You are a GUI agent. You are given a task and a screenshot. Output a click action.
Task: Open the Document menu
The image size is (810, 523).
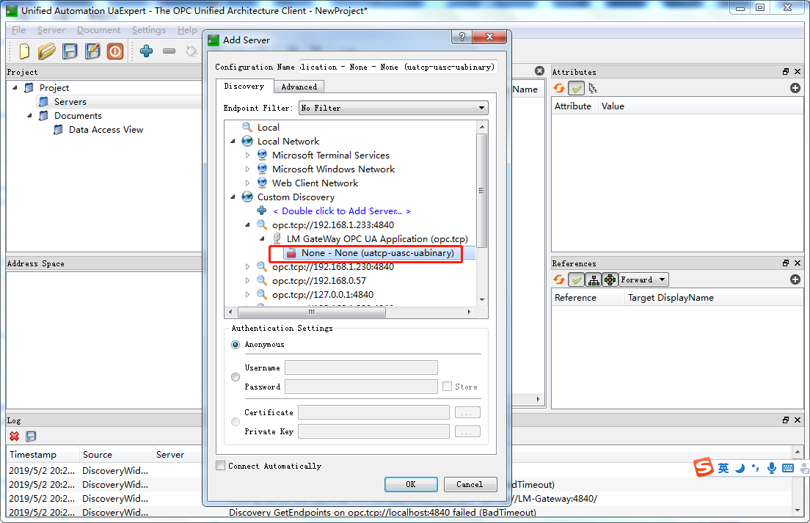pyautogui.click(x=98, y=30)
